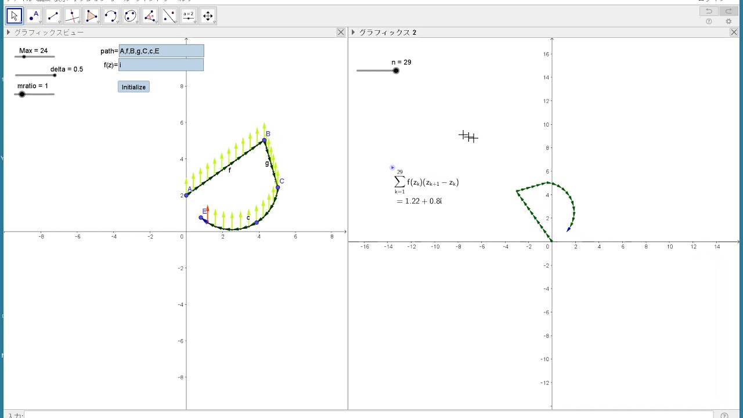
Task: Select the Line through two points tool
Action: [x=53, y=16]
